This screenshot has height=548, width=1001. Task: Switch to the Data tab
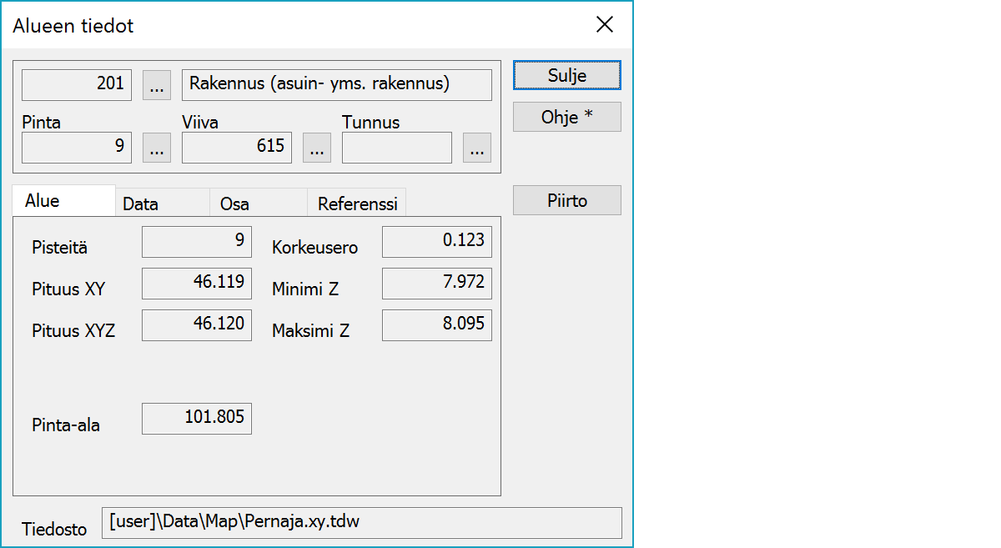pos(140,204)
